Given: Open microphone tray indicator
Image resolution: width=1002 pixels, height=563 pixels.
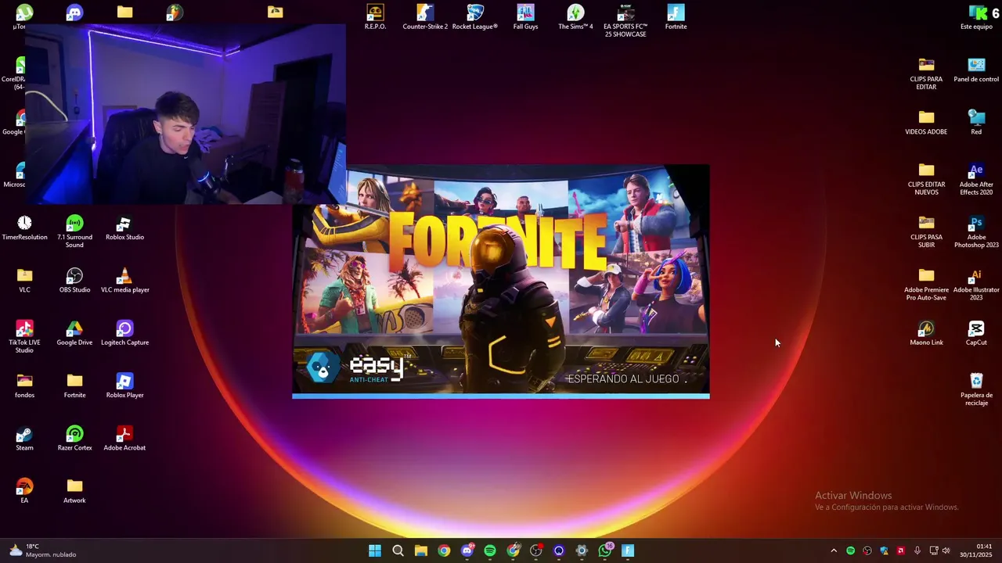Looking at the screenshot, I should [917, 550].
